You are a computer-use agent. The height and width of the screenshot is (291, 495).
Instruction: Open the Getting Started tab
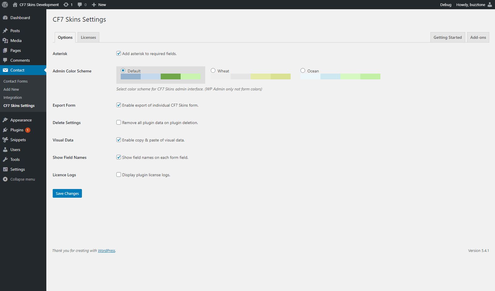(447, 37)
